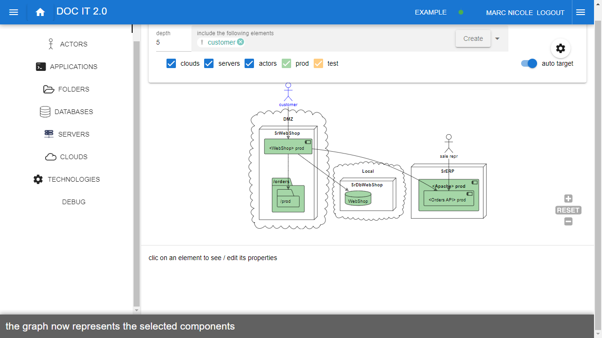Zoom out the graph with minus icon

coord(568,222)
